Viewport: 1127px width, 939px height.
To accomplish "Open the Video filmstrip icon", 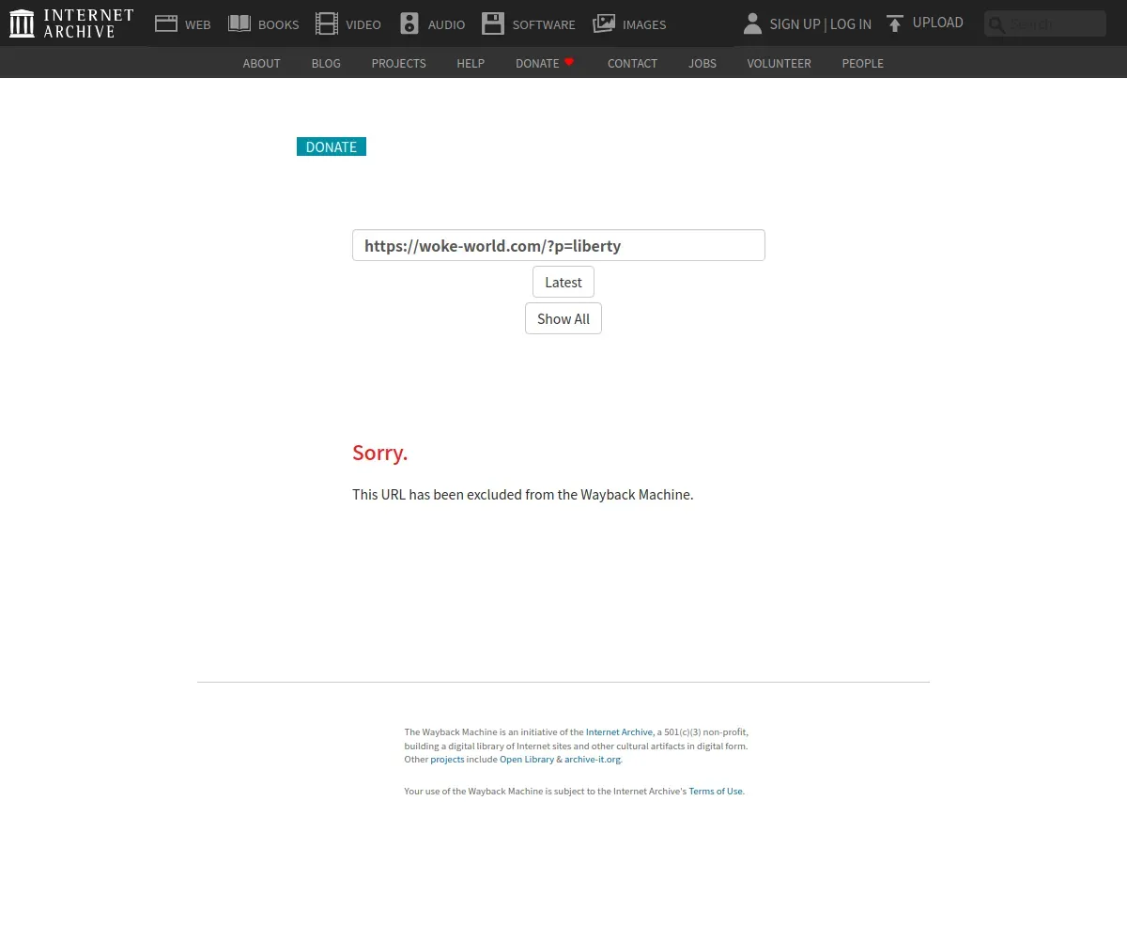I will click(327, 23).
